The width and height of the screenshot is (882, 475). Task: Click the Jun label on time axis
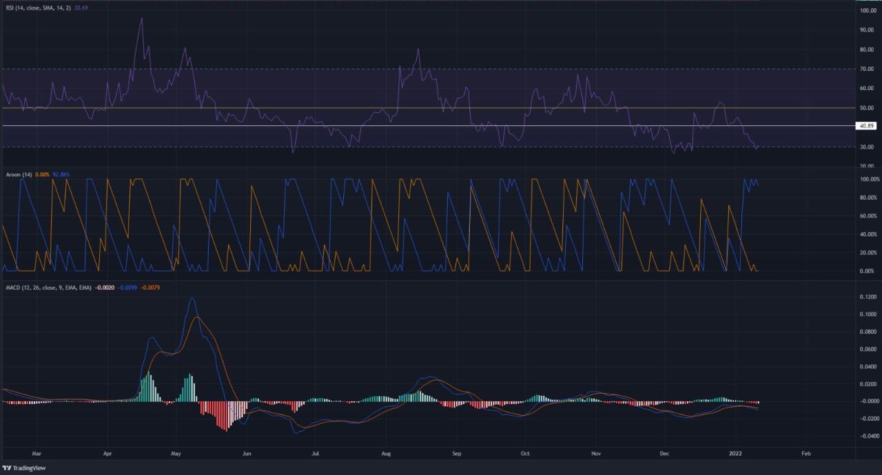click(247, 454)
